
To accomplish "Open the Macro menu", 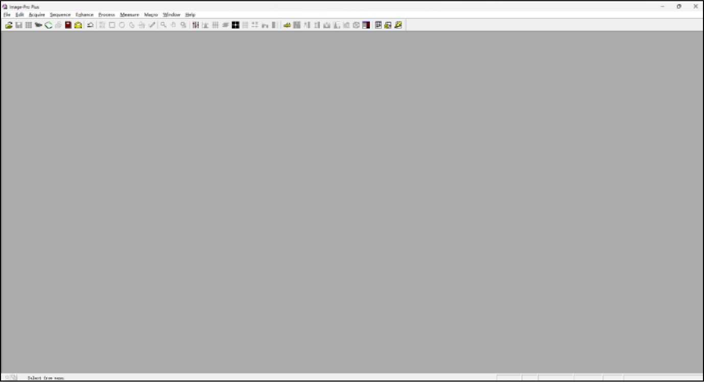I will point(151,15).
